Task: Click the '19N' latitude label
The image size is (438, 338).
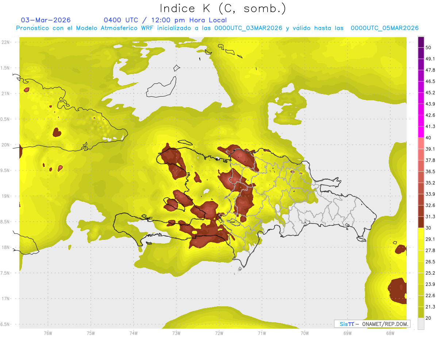Action: 6,196
